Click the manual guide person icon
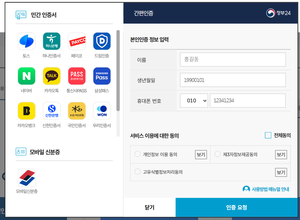The width and height of the screenshot is (300, 220). pos(246,189)
